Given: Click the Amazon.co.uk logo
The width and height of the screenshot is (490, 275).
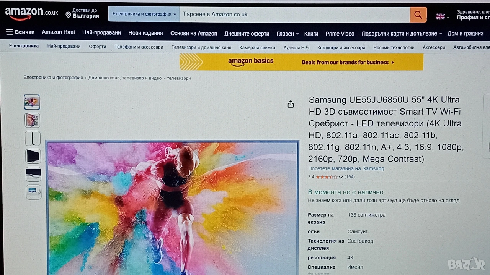Looking at the screenshot, I should point(31,14).
